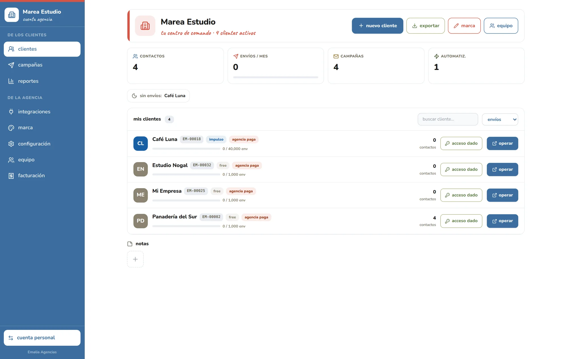This screenshot has height=359, width=567.
Task: Click the marca pencil button in header
Action: (464, 26)
